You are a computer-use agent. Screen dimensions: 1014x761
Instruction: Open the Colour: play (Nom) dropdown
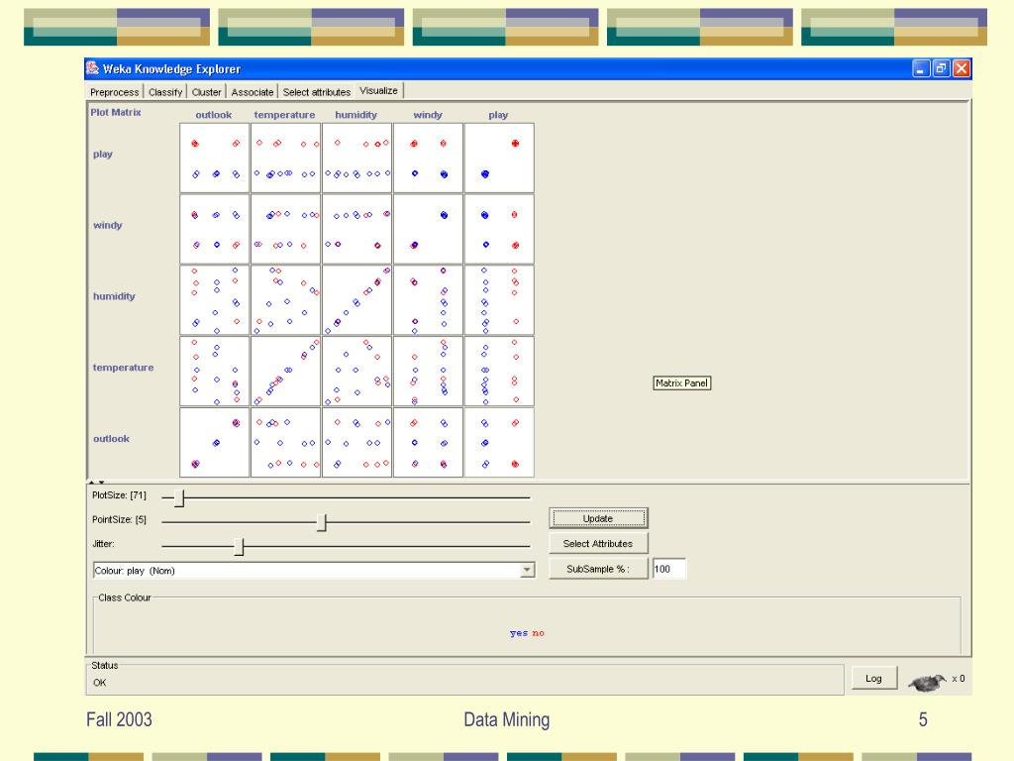point(314,570)
